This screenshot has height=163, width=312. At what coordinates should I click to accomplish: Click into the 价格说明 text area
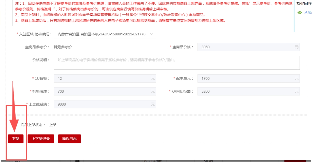coord(176,63)
